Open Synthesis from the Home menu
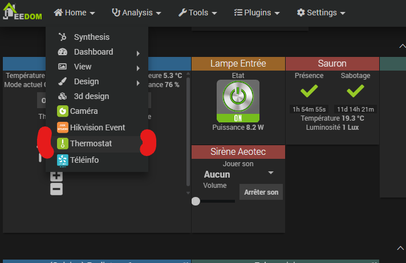 (91, 37)
